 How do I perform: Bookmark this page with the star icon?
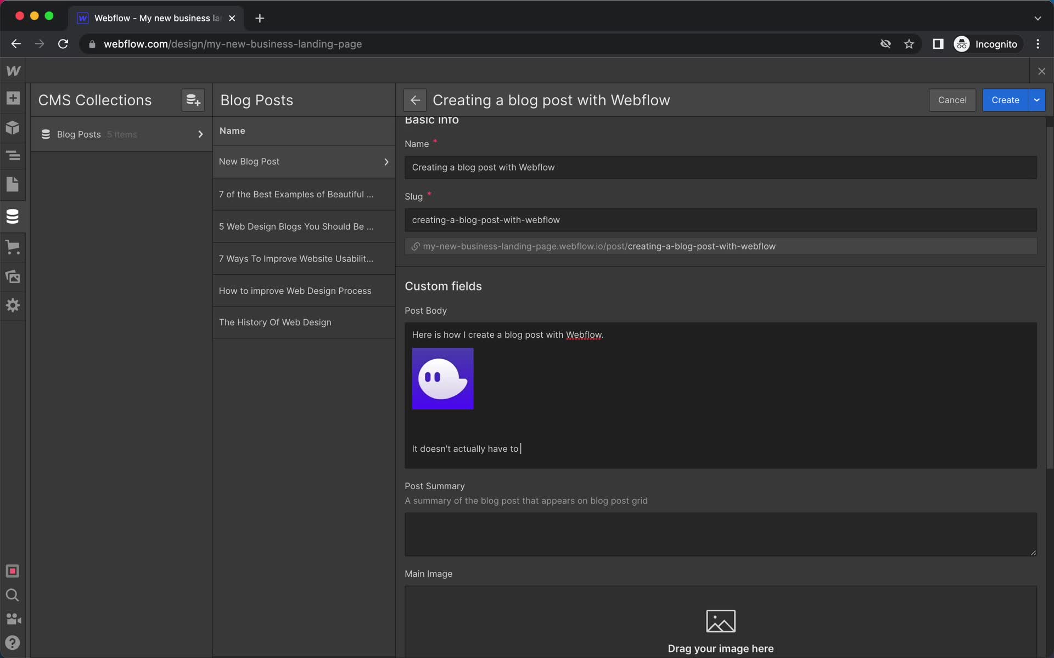(x=909, y=44)
